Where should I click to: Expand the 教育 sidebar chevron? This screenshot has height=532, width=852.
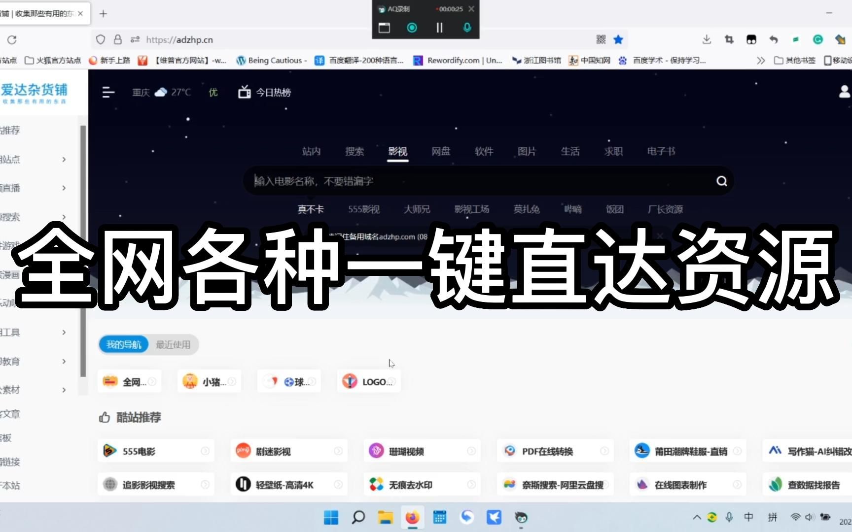click(64, 361)
